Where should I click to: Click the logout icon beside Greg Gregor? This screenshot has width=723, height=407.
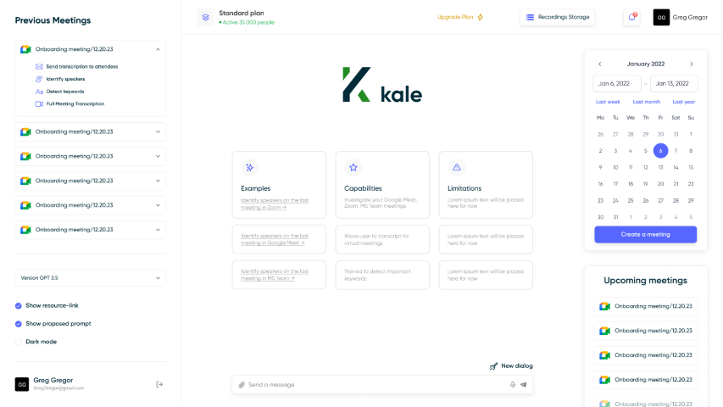click(x=159, y=384)
